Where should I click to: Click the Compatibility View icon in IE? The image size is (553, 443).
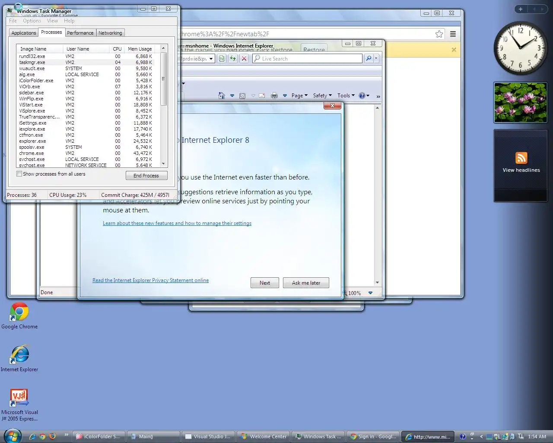222,58
